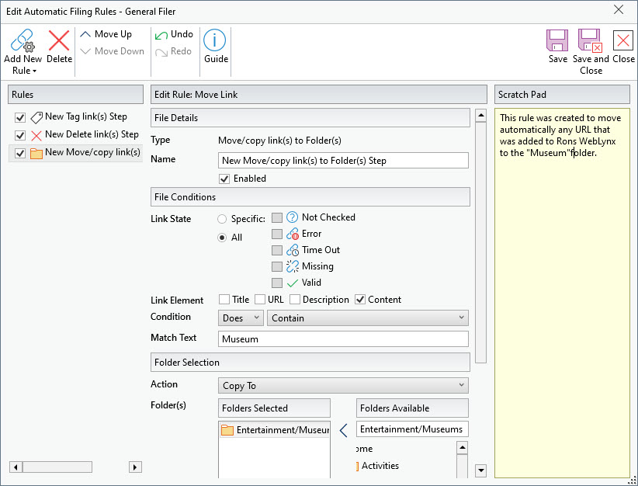The image size is (638, 486).
Task: Click inside the Scratch Pad note
Action: point(562,293)
